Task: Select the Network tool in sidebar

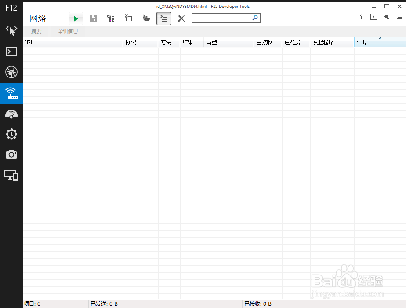Action: click(x=11, y=93)
